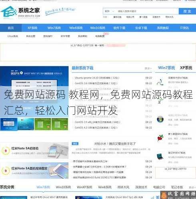The image size is (196, 199).
Task: Expand 更多 at end of 系统分类 row
Action: pyautogui.click(x=192, y=187)
